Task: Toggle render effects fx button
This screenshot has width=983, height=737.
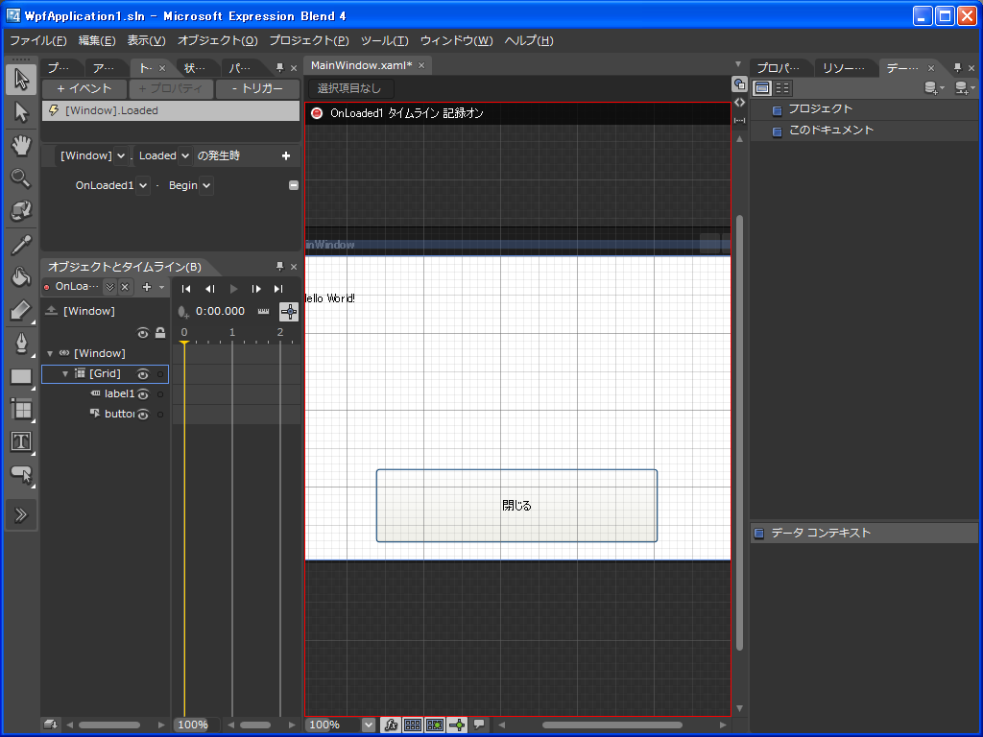Action: pos(391,725)
